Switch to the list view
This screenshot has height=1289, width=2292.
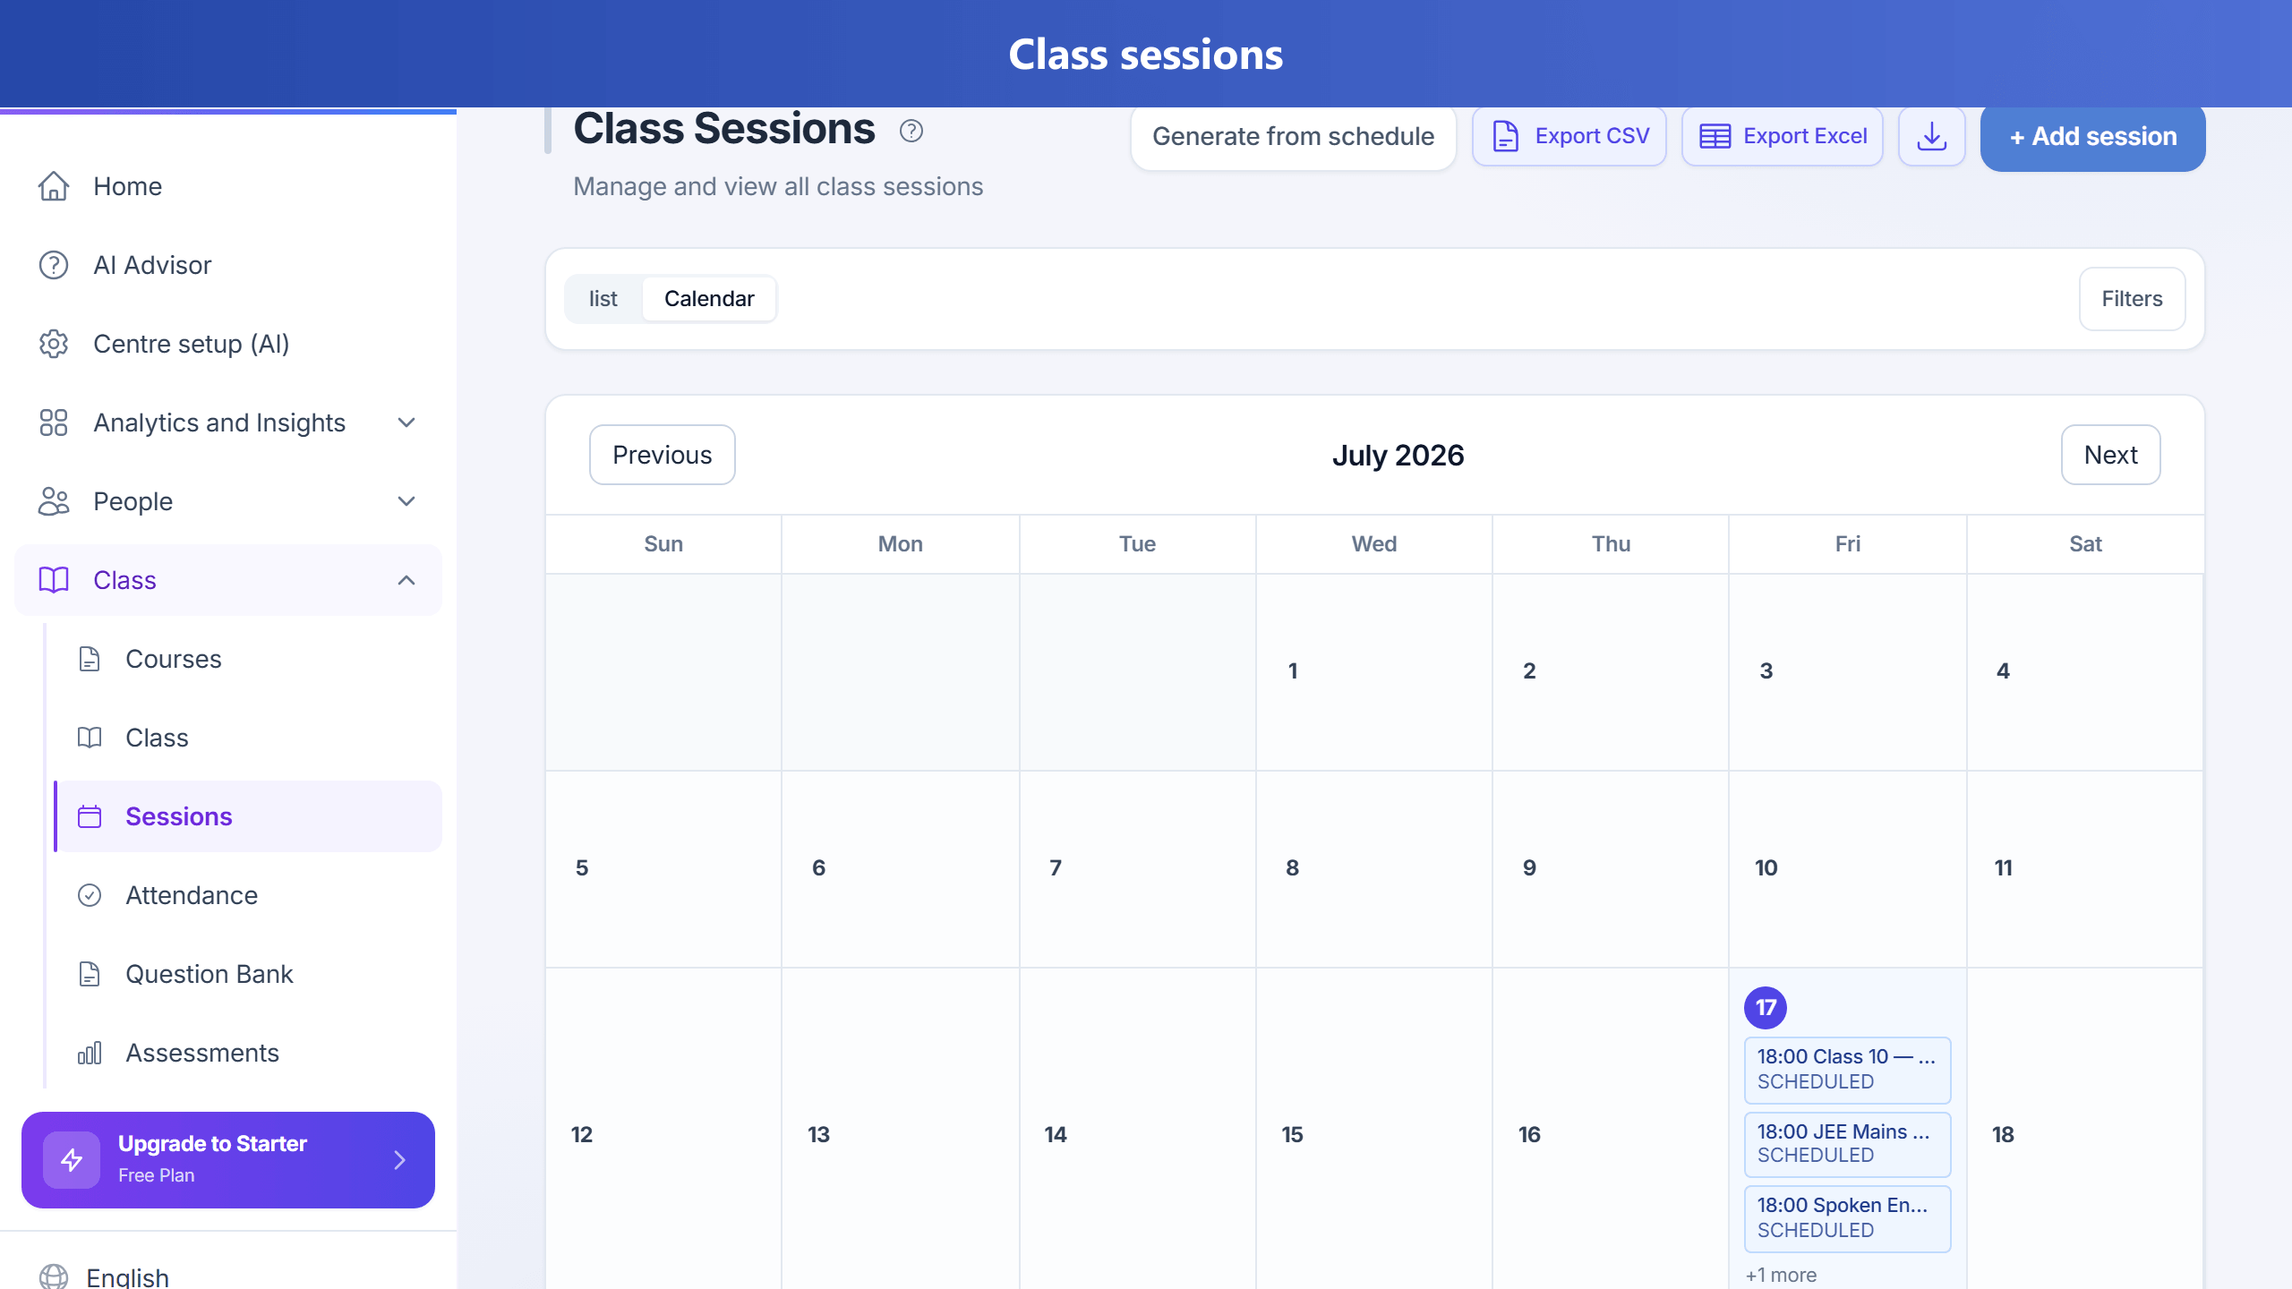(603, 299)
